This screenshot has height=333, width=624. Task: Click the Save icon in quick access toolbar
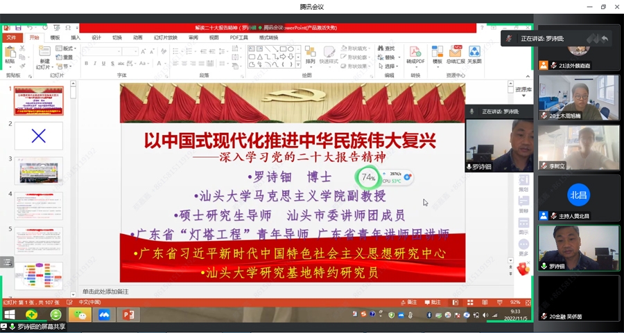18,28
